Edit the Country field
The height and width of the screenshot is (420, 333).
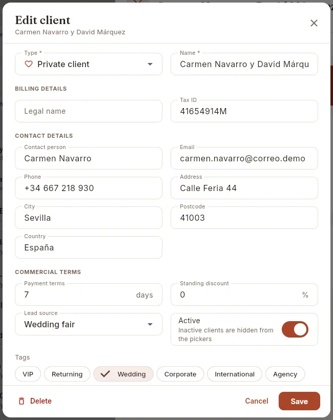coord(89,247)
